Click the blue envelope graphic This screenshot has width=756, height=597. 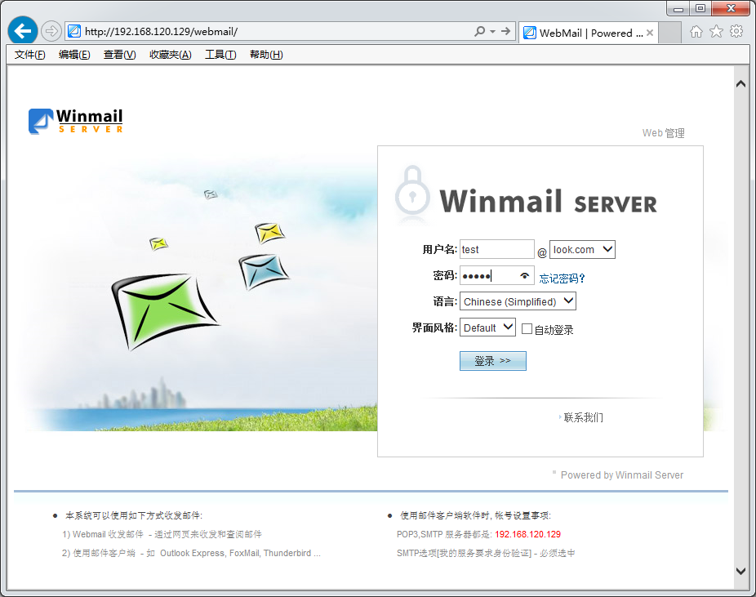(263, 271)
